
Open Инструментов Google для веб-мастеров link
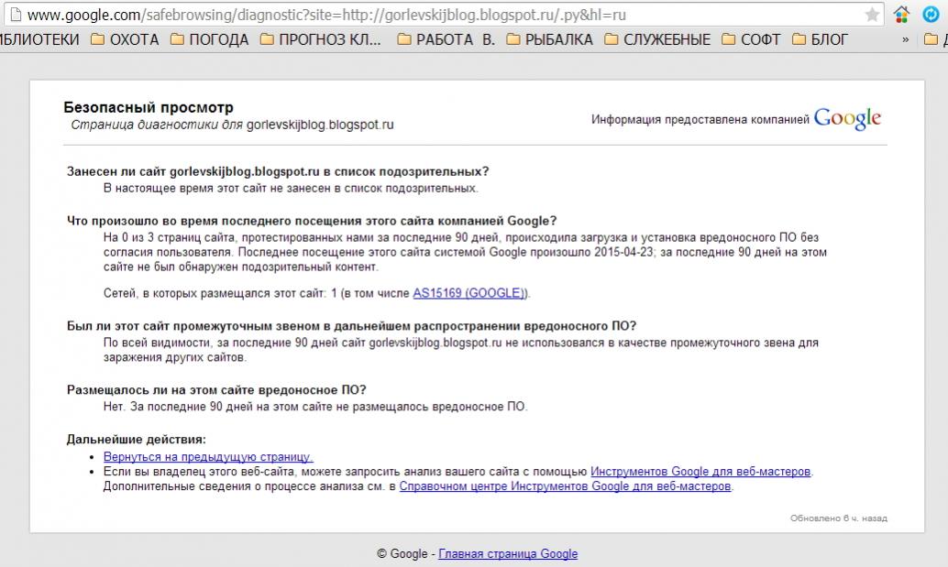point(700,472)
